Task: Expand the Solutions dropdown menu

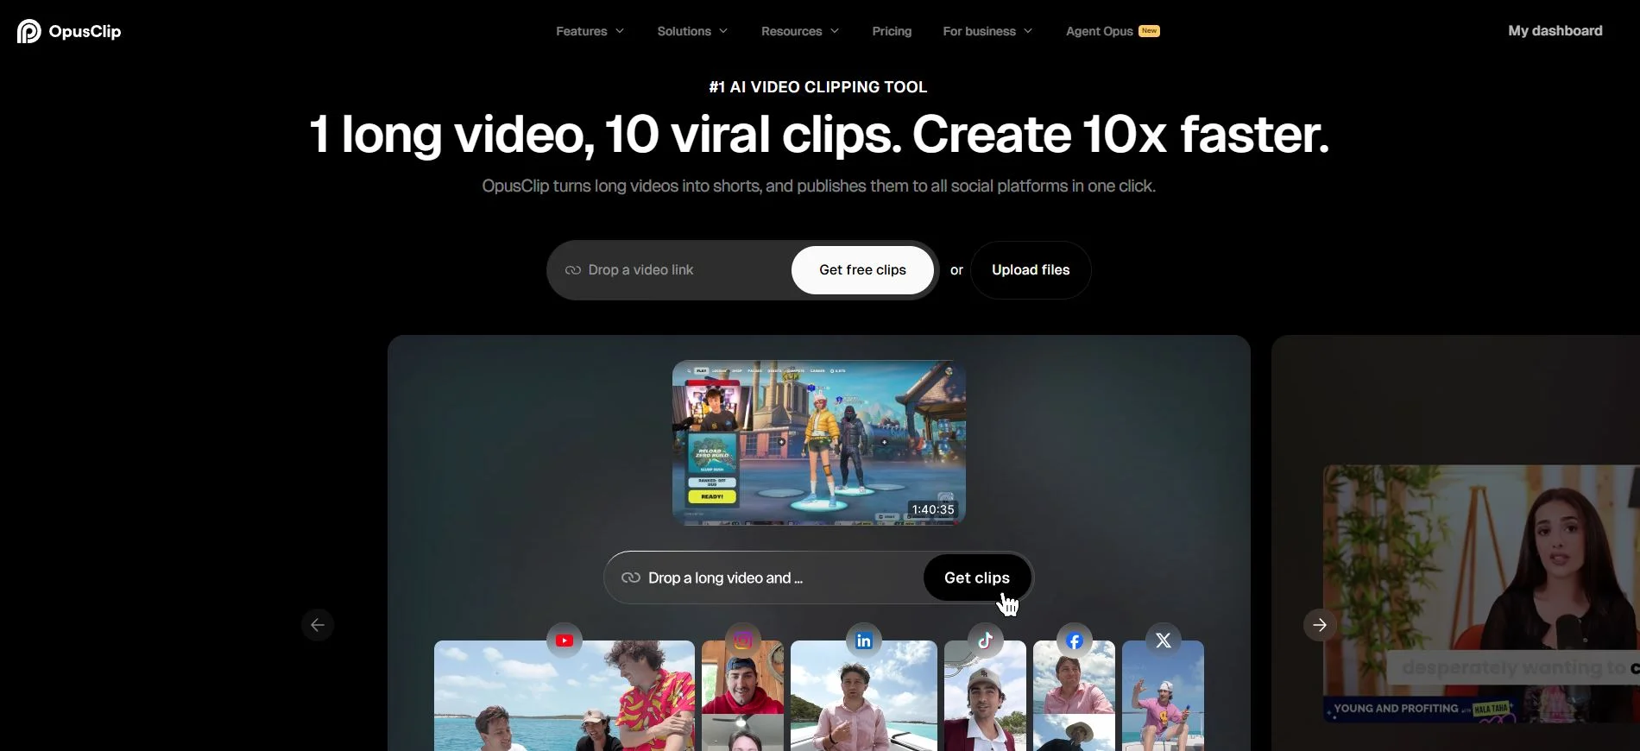Action: pyautogui.click(x=692, y=31)
